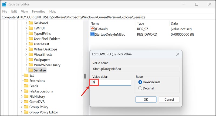Expand the VirtualDesktops key

26,49
